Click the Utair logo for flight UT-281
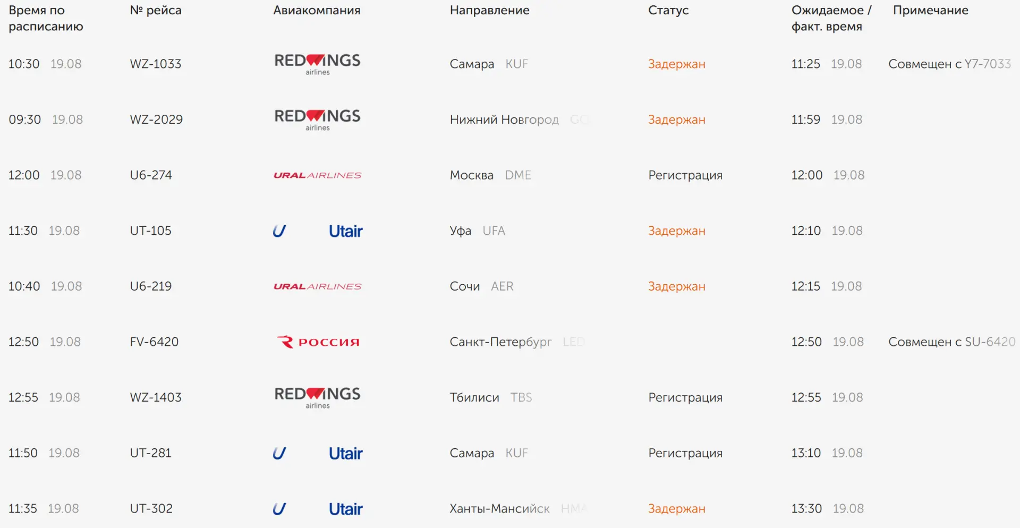Screen dimensions: 1020x528 [317, 453]
